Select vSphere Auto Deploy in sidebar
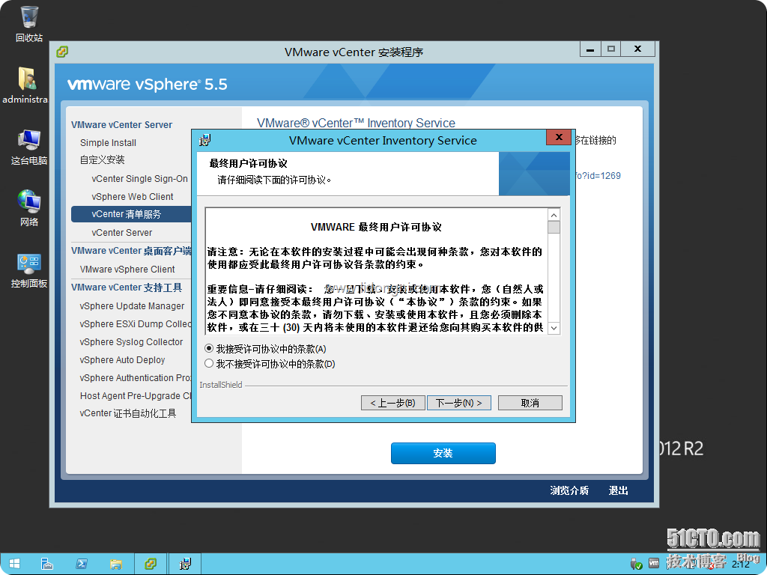Viewport: 767px width, 575px height. coord(122,360)
